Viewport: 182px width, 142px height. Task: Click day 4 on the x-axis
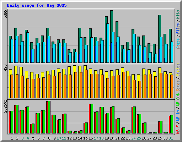tap(28, 138)
